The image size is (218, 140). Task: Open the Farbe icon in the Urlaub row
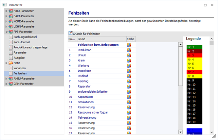129,55
